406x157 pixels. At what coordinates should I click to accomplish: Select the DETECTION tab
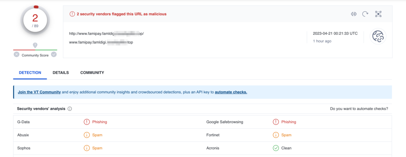click(x=30, y=73)
